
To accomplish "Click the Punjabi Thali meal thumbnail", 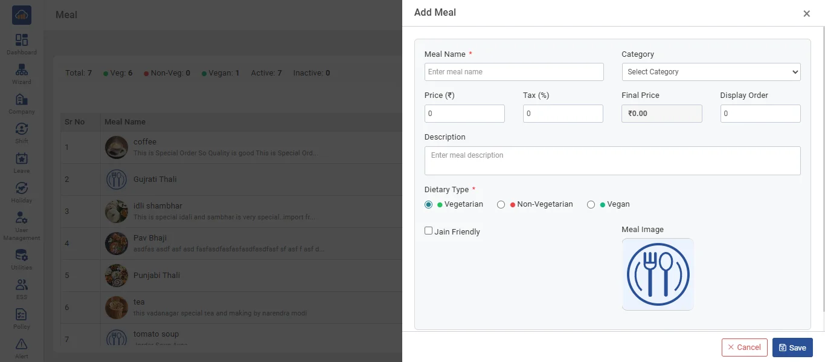I will click(117, 276).
